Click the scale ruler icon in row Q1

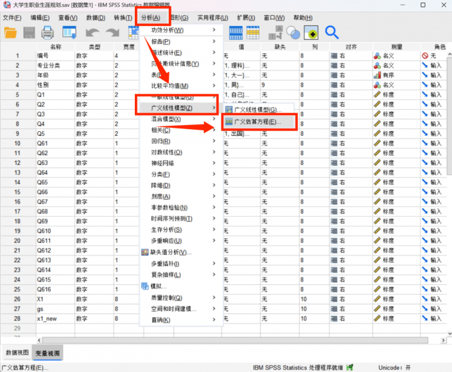click(378, 94)
